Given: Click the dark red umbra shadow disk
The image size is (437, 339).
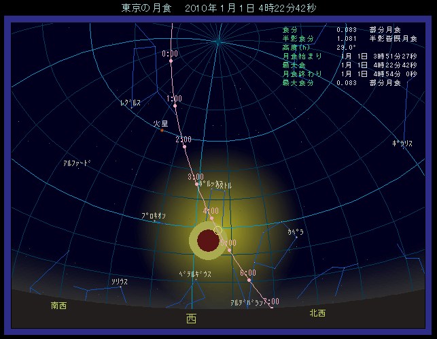Looking at the screenshot, I should click(x=208, y=240).
